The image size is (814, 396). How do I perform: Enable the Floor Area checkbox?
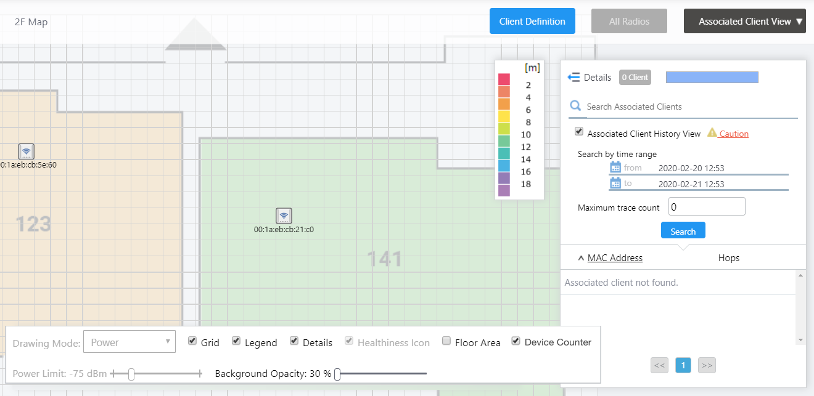tap(446, 341)
